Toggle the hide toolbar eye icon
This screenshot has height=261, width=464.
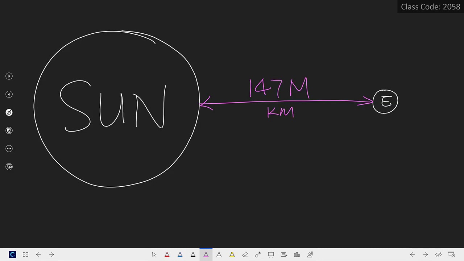tap(439, 254)
